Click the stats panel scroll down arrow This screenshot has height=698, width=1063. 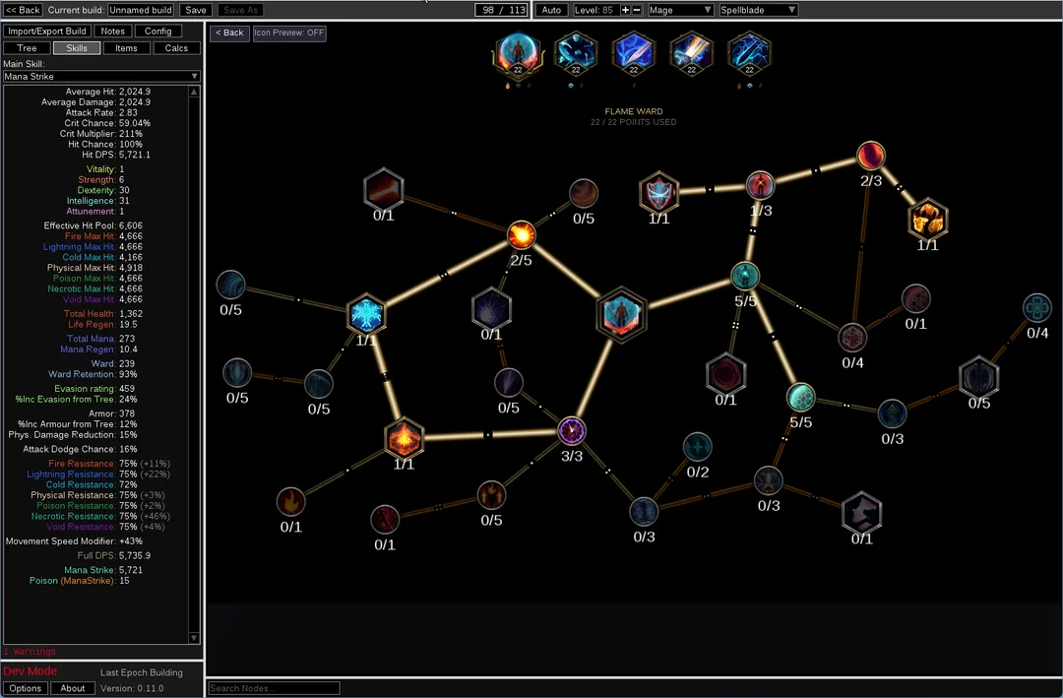click(194, 638)
